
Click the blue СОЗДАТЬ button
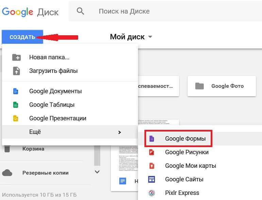point(22,37)
